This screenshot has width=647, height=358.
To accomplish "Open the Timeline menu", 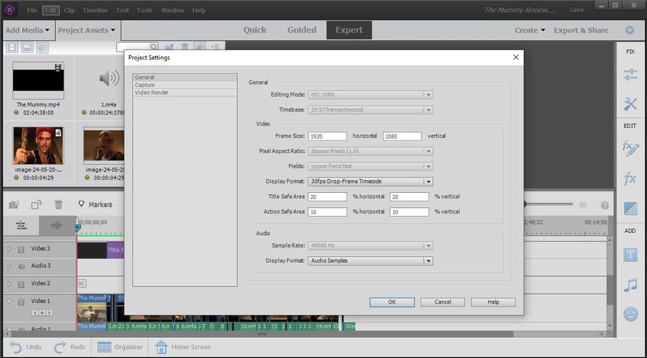I will pos(95,10).
